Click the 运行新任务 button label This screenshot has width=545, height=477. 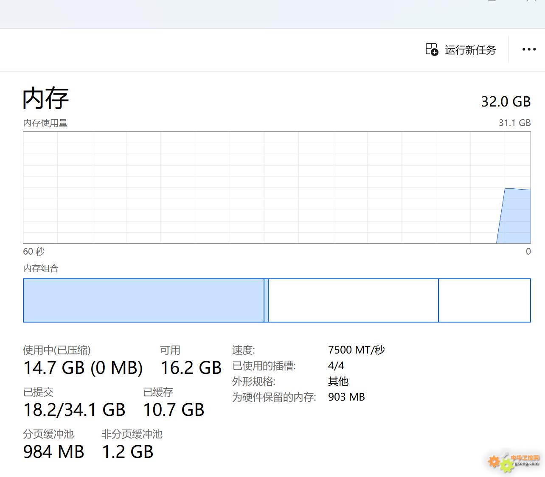(x=470, y=50)
